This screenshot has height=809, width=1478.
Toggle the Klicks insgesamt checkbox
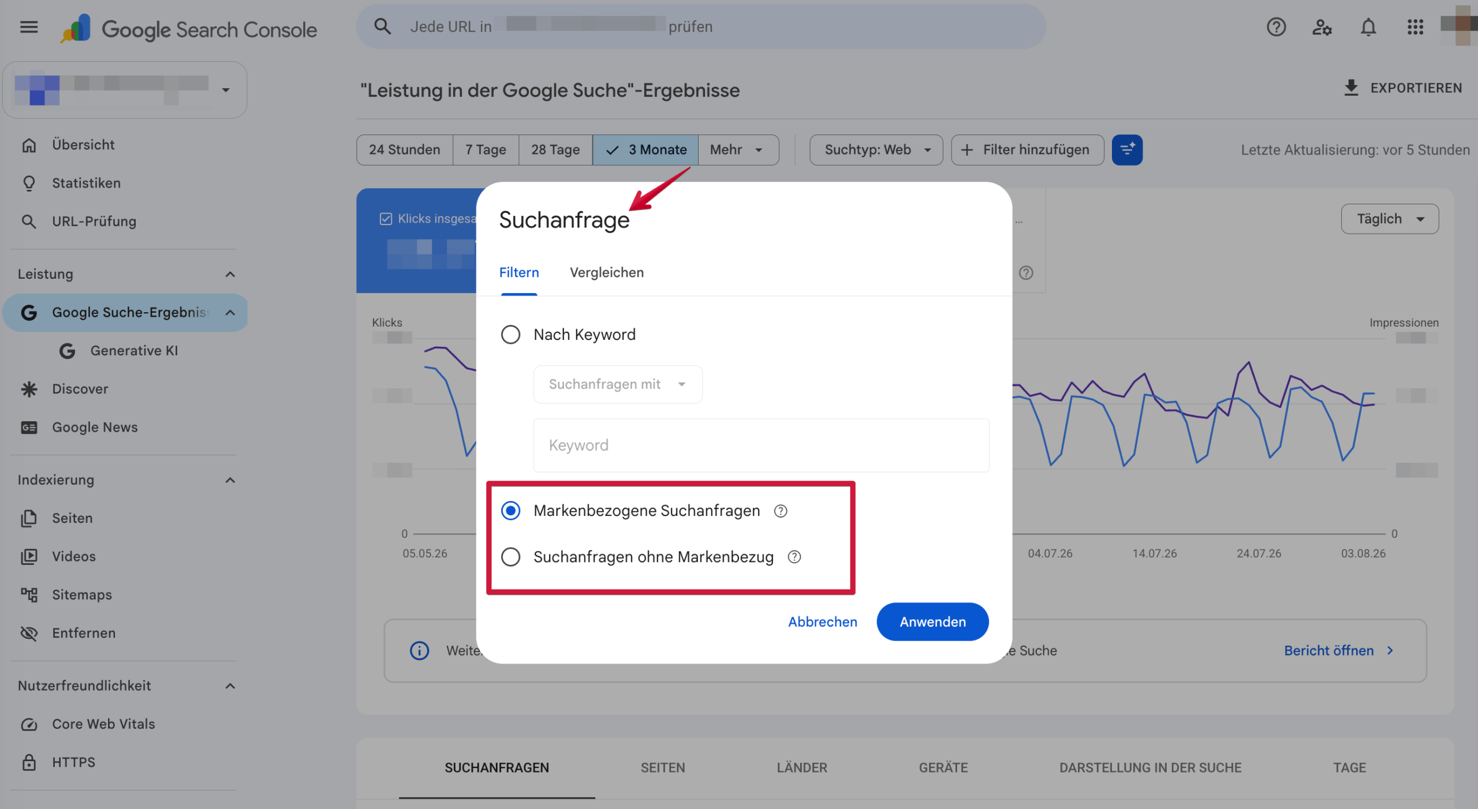(x=386, y=219)
